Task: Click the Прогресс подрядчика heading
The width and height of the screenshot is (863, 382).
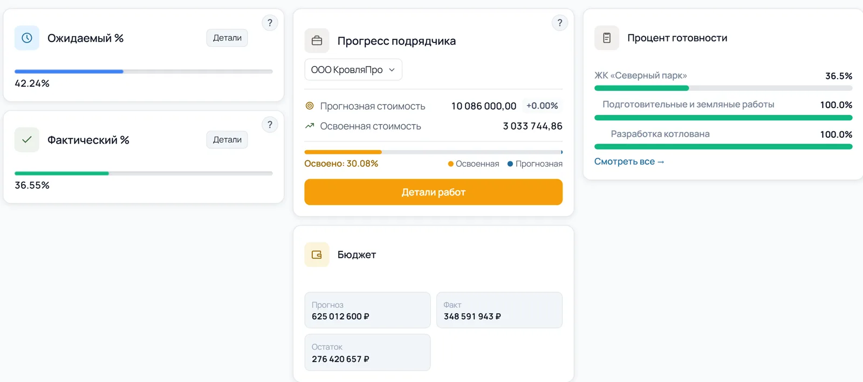Action: 396,41
